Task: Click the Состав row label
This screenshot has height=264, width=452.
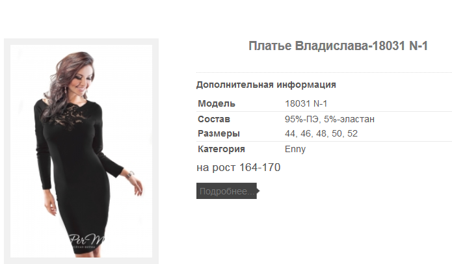Action: click(214, 119)
